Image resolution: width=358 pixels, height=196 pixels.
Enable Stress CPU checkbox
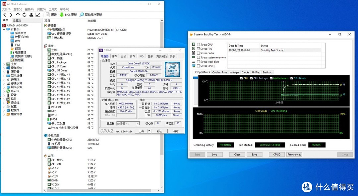(x=199, y=45)
